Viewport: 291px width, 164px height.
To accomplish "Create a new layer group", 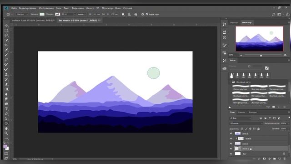I will 274,159.
